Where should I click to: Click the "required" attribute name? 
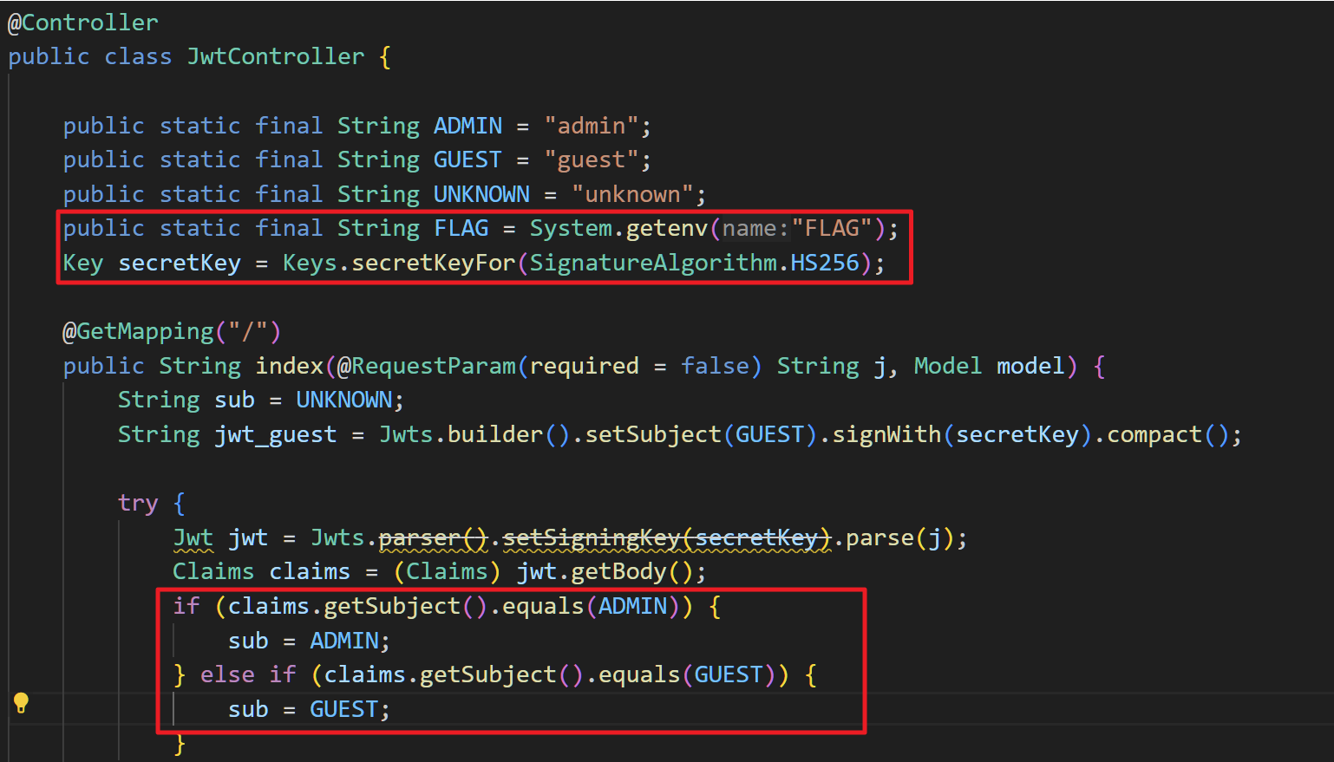pos(585,366)
